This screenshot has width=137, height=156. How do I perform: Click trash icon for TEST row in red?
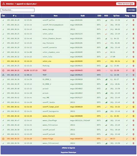[x=133, y=71]
